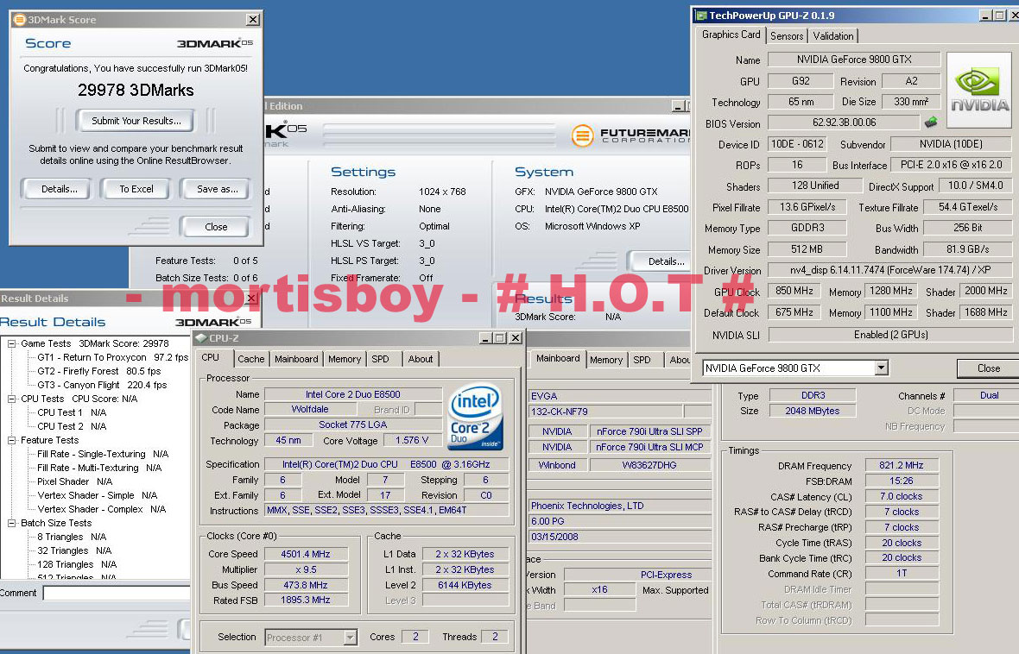1019x654 pixels.
Task: Click the FSB:DRAM ratio value 15:26
Action: [x=902, y=481]
